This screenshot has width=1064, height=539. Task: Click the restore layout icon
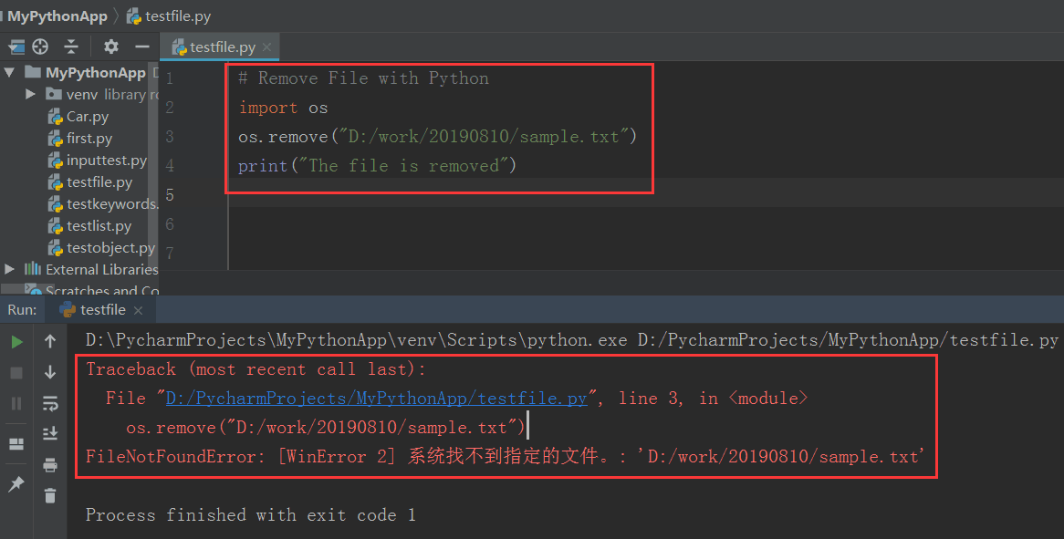click(16, 444)
